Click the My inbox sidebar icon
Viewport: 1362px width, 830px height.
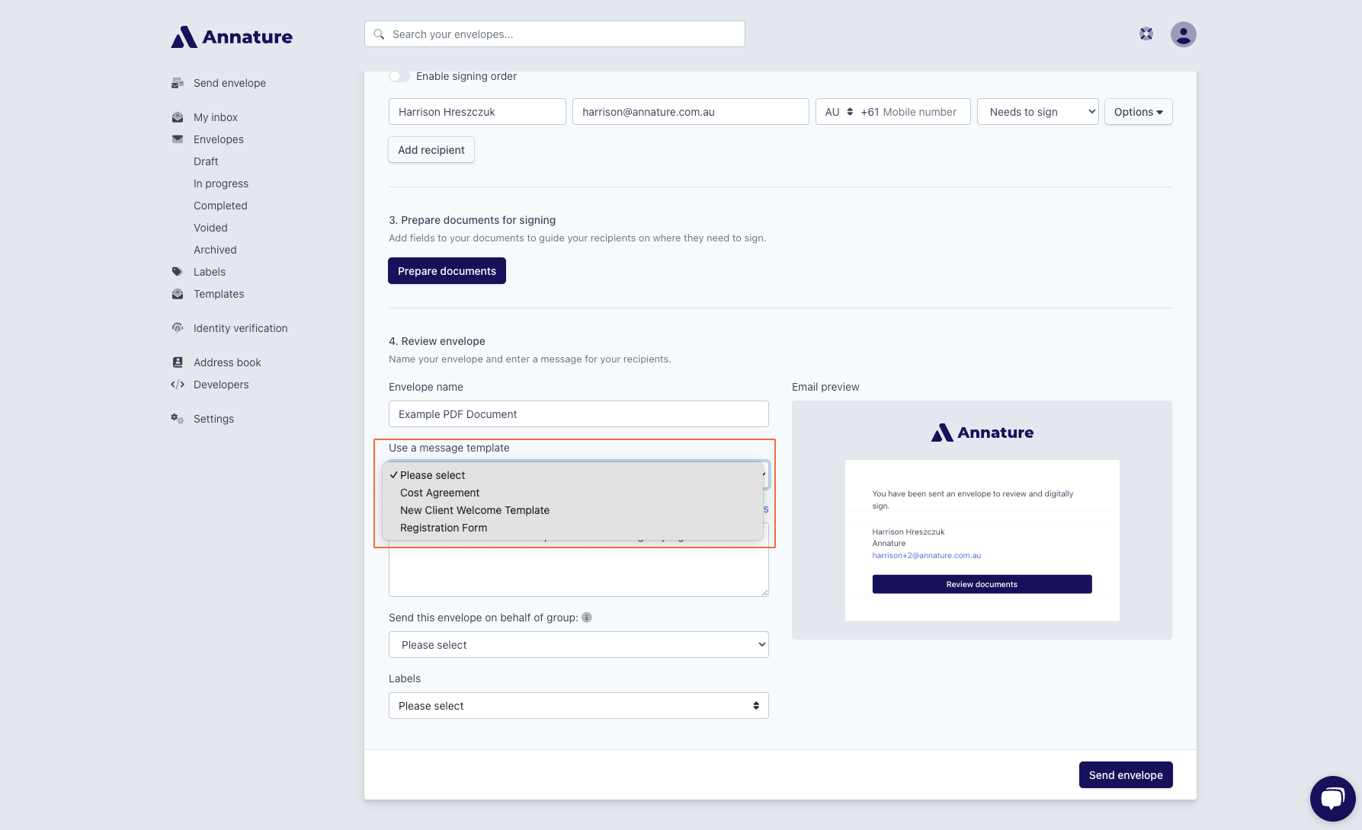(x=178, y=117)
